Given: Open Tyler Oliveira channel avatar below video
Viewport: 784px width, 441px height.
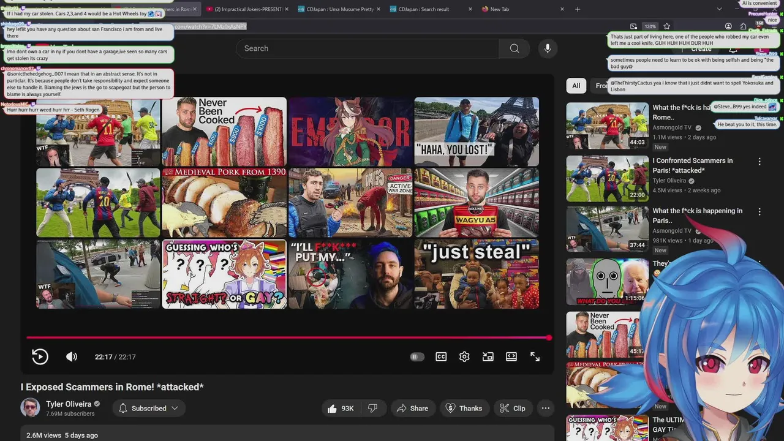Looking at the screenshot, I should pos(30,408).
